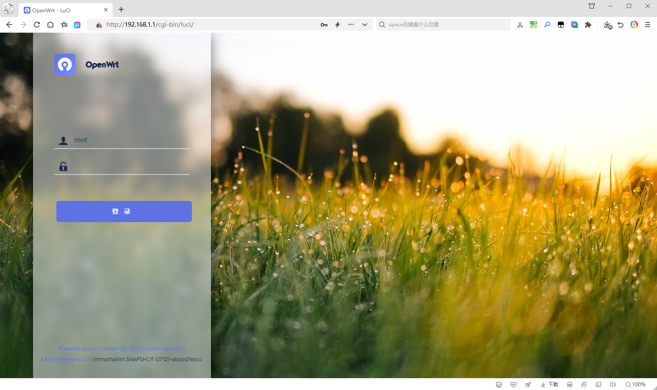Screen dimensions: 657x390
Task: Go forward to the next page
Action: pyautogui.click(x=23, y=25)
